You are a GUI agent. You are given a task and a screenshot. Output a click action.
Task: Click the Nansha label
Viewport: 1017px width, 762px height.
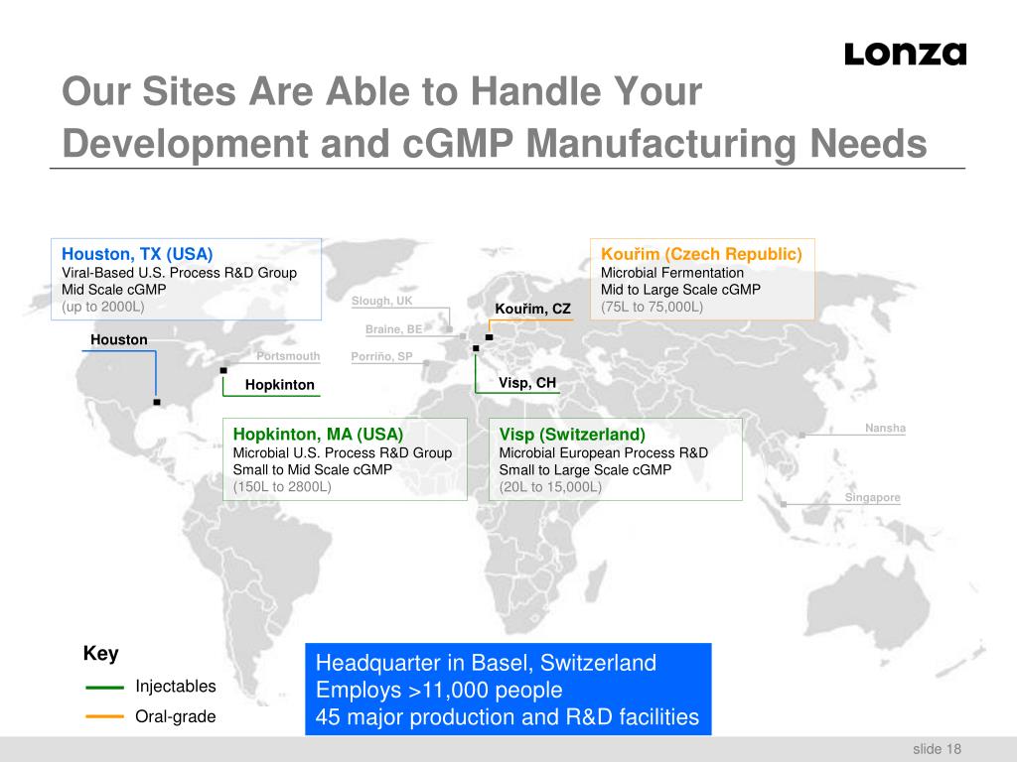click(885, 428)
